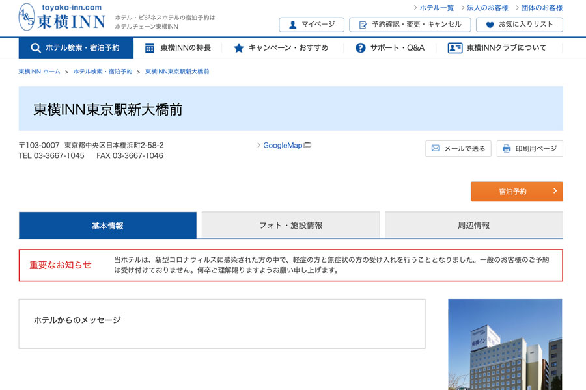Click メールで送る button

pyautogui.click(x=458, y=149)
